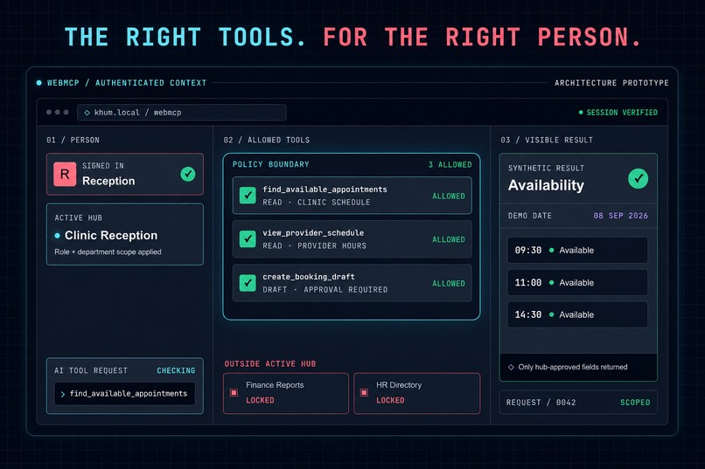Click the '03 / VISIBLE RESULT' section header
This screenshot has height=469, width=705.
(547, 140)
